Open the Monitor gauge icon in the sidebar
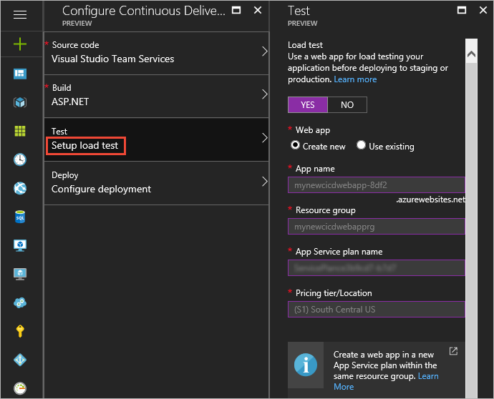The height and width of the screenshot is (399, 494). tap(20, 388)
